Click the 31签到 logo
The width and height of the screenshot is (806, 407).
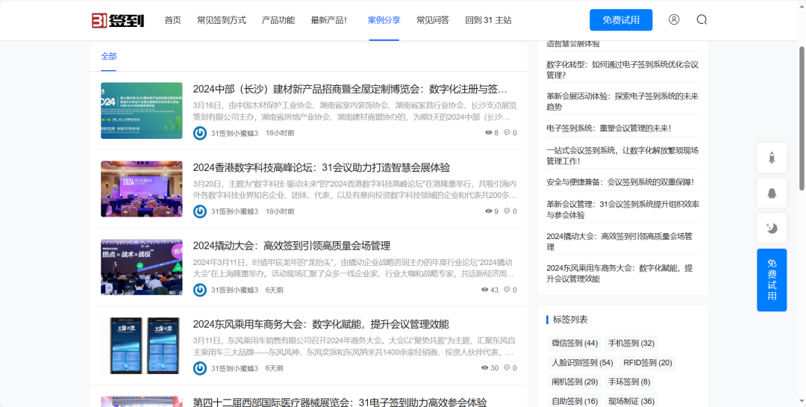pyautogui.click(x=118, y=20)
